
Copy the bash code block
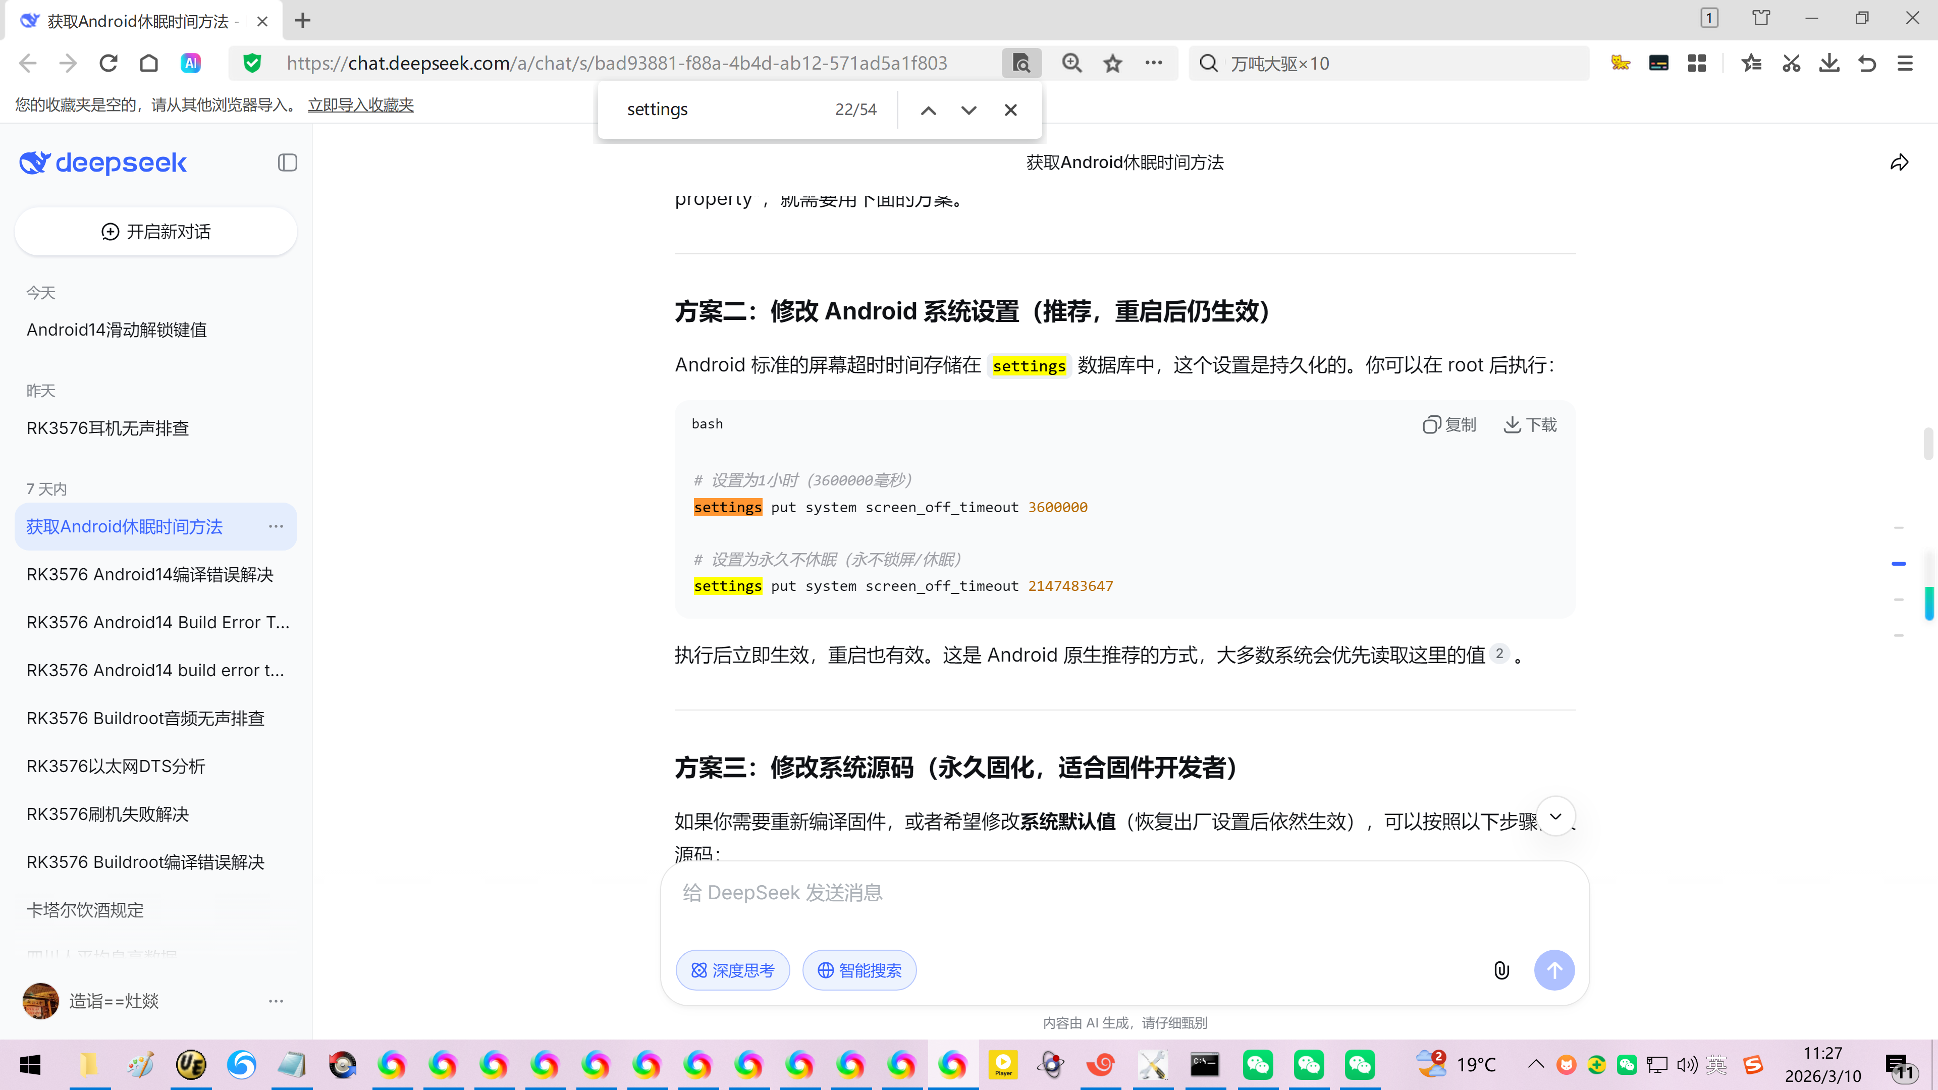[x=1449, y=425]
